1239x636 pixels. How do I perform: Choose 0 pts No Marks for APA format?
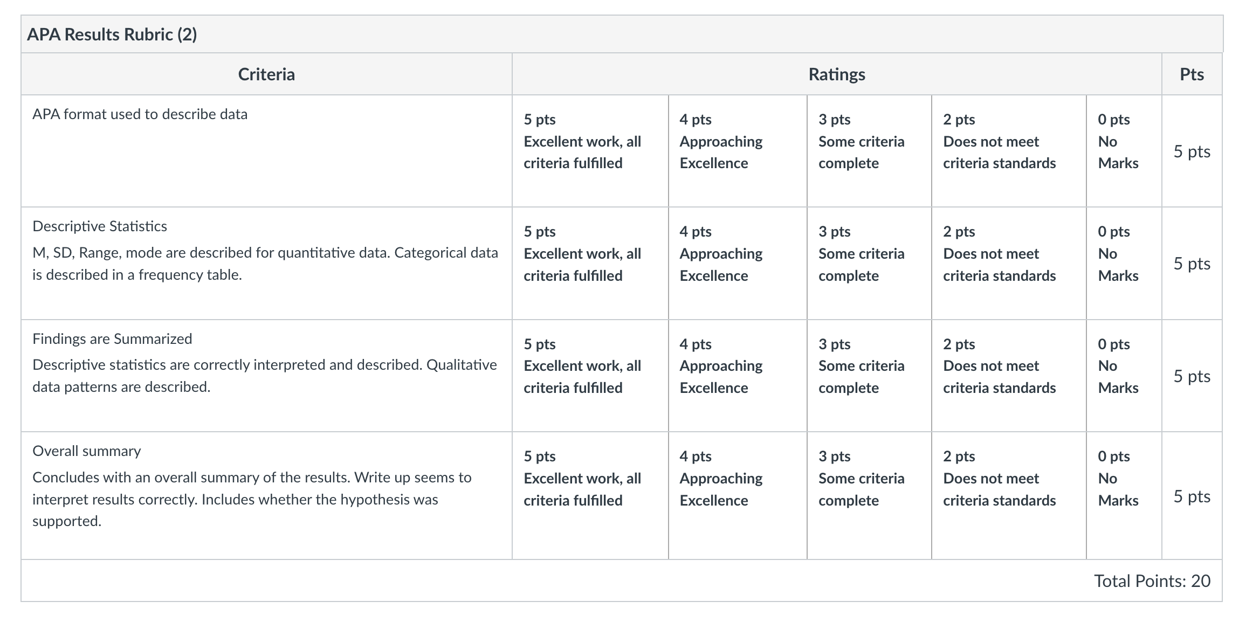[1124, 151]
